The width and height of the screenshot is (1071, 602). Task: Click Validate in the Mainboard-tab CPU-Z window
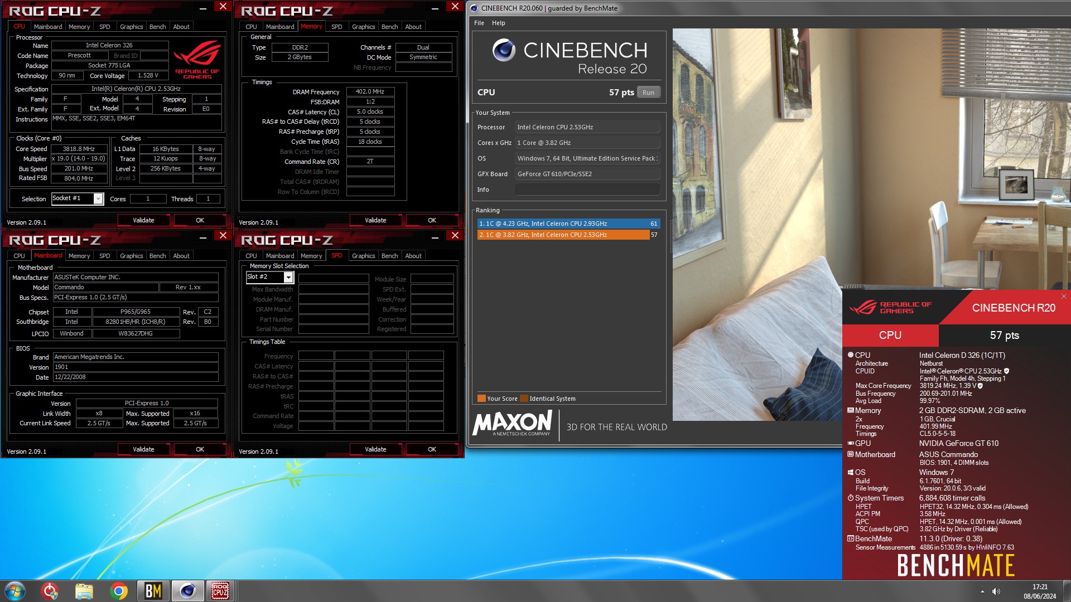point(143,449)
